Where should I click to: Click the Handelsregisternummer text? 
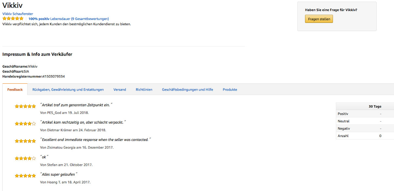click(33, 77)
